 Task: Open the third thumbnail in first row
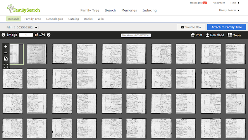(x=62, y=54)
